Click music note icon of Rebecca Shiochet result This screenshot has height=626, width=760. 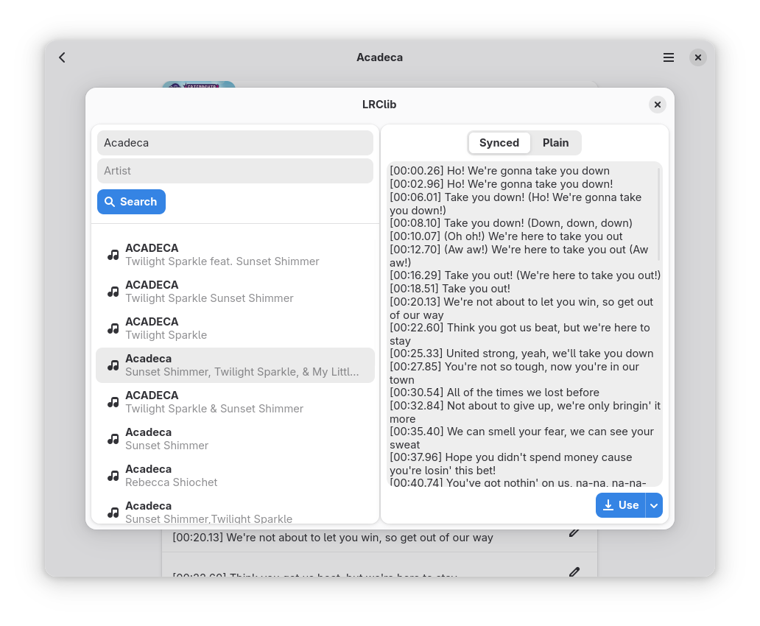(113, 476)
